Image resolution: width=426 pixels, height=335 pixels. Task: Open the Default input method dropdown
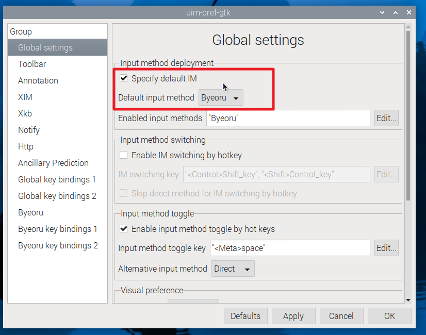tap(221, 97)
